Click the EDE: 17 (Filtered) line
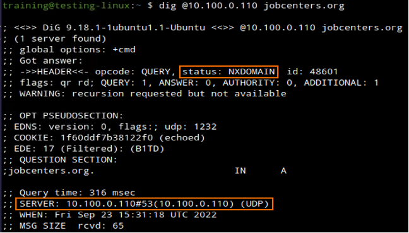The width and height of the screenshot is (409, 233). tap(89, 149)
